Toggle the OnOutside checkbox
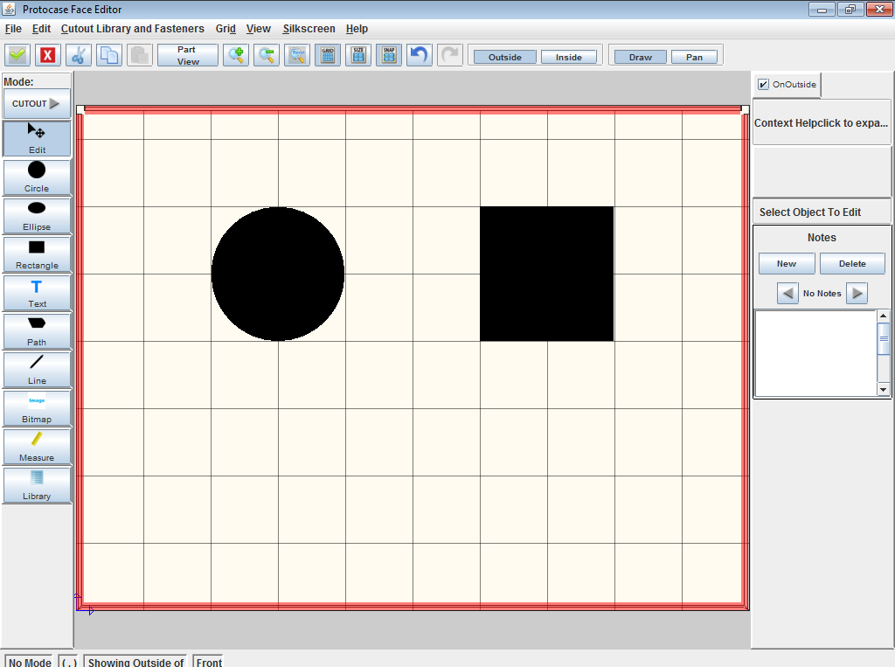The height and width of the screenshot is (667, 895). click(x=763, y=85)
